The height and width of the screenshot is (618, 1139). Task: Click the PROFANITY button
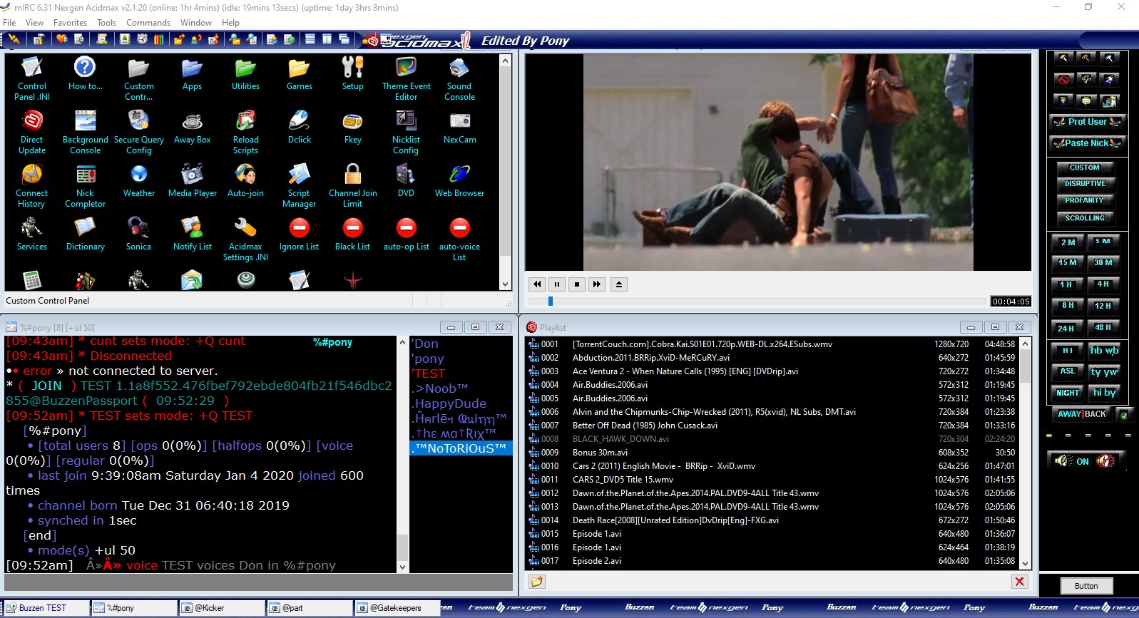(x=1085, y=201)
